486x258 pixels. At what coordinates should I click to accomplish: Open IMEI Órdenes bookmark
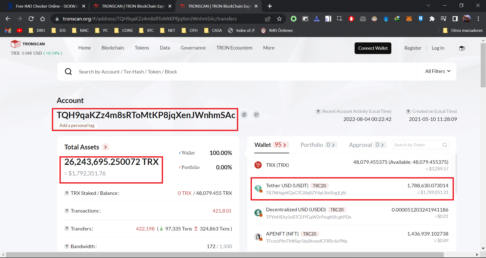pos(277,31)
